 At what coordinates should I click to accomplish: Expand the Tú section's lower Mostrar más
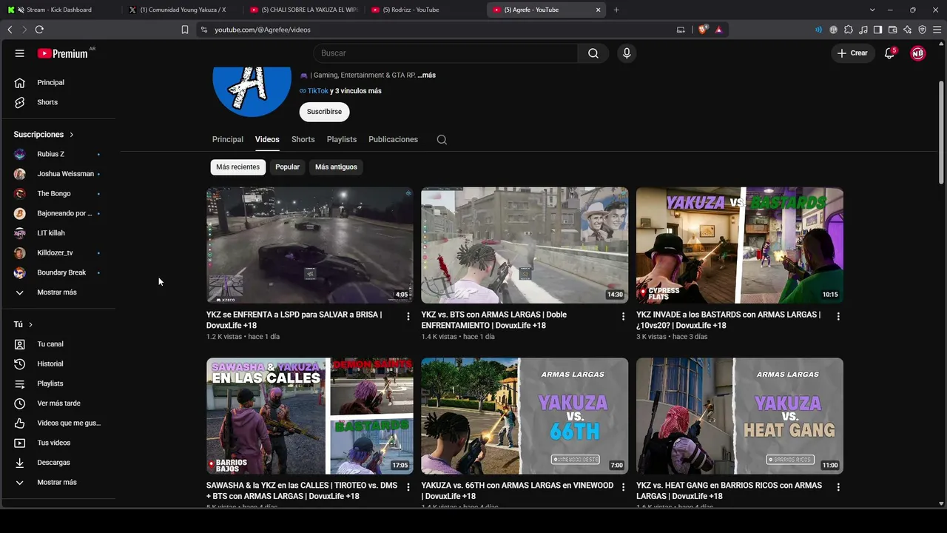point(58,483)
